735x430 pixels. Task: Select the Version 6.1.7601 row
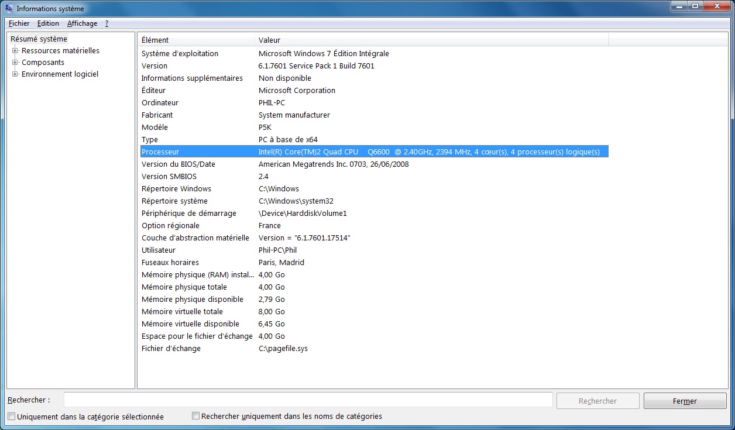pos(373,66)
